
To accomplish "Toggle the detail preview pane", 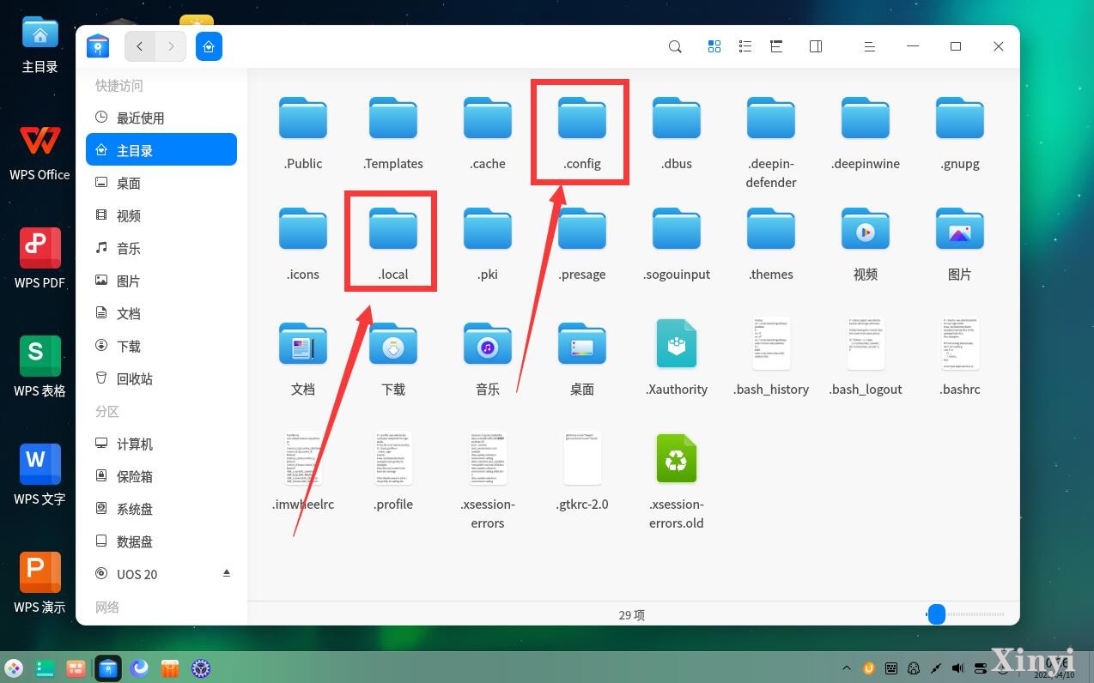I will pos(816,46).
